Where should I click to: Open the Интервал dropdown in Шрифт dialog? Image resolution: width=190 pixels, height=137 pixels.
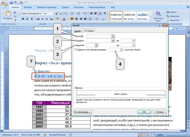(113, 40)
